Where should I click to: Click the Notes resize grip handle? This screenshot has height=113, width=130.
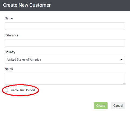[x=124, y=84]
